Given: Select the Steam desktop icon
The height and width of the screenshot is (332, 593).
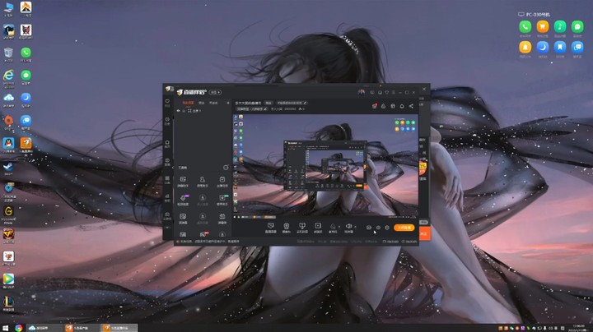Looking at the screenshot, I should 8,168.
